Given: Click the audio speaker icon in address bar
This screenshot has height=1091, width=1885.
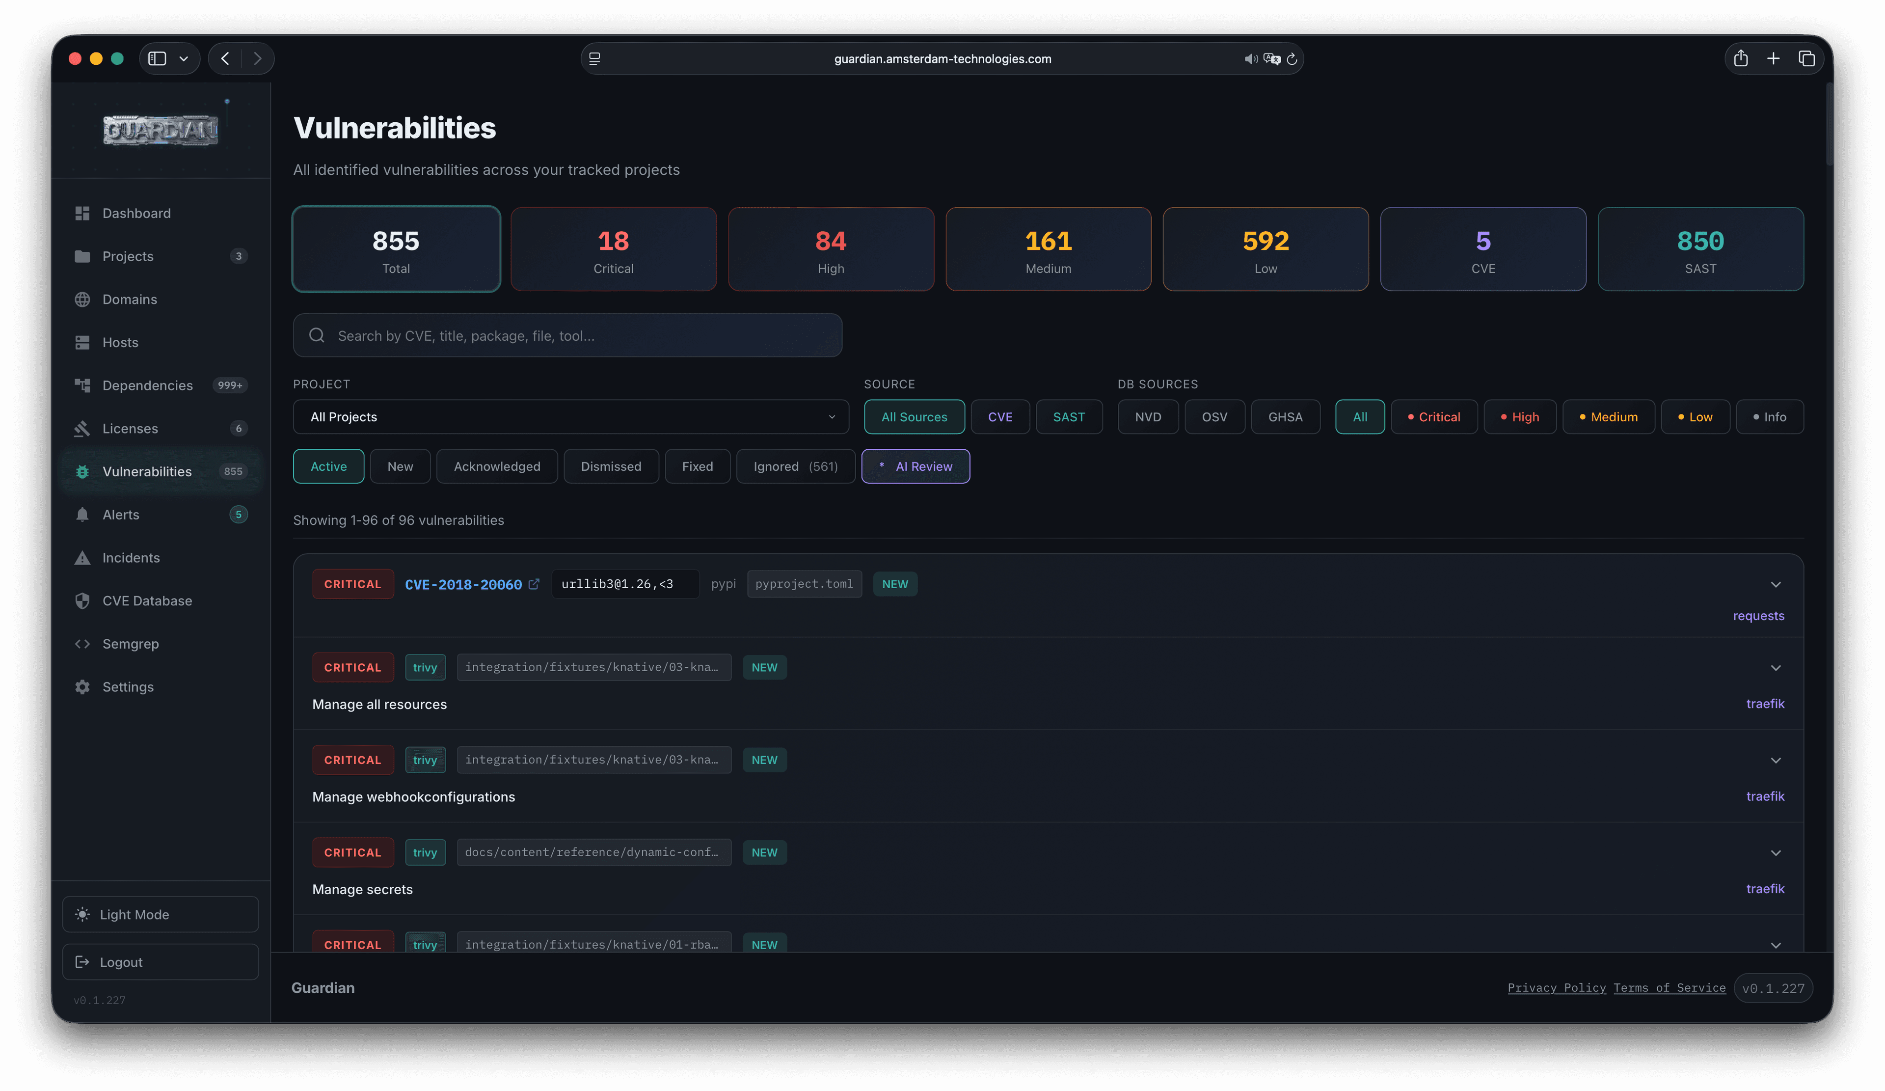Looking at the screenshot, I should click(x=1250, y=58).
